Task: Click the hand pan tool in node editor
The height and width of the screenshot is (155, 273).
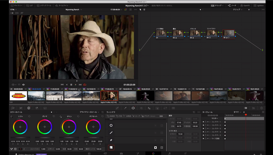Action: click(x=145, y=10)
